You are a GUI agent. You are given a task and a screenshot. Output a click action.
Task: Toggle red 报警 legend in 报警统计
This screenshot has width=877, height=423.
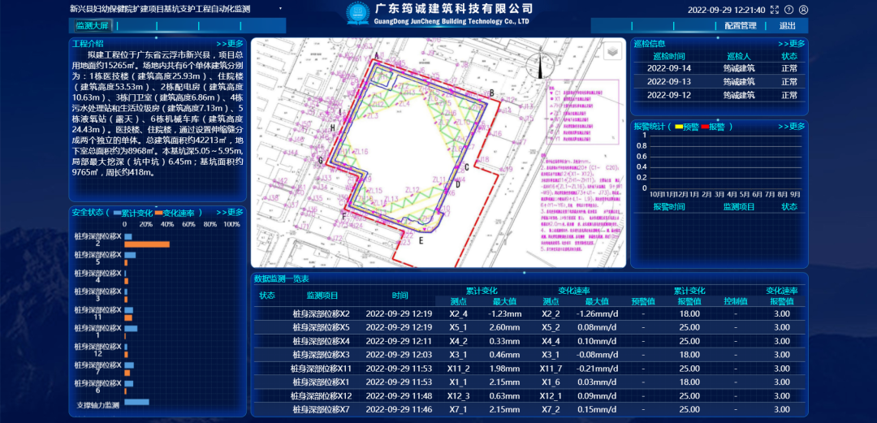pos(713,127)
